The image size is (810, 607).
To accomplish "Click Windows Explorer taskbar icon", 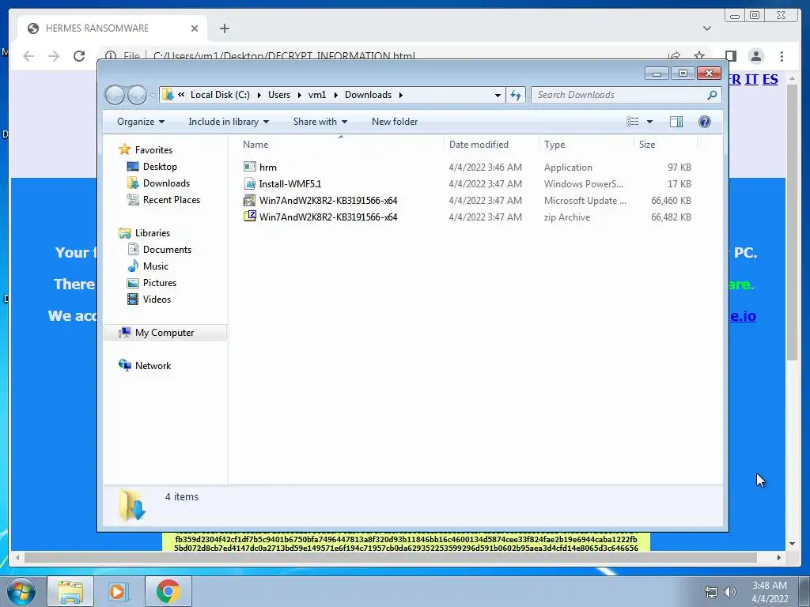I will pos(70,591).
